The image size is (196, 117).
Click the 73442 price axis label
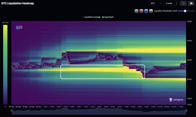click(x=189, y=105)
